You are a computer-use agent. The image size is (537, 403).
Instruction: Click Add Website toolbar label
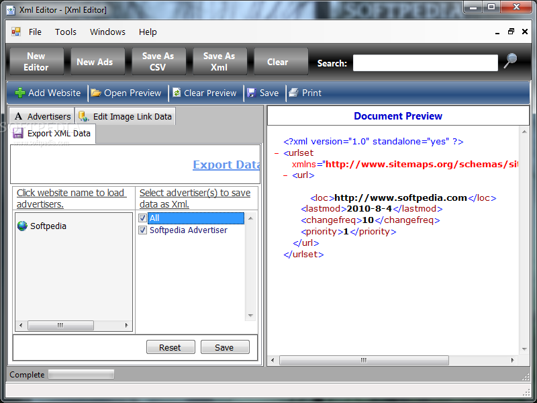(x=54, y=93)
